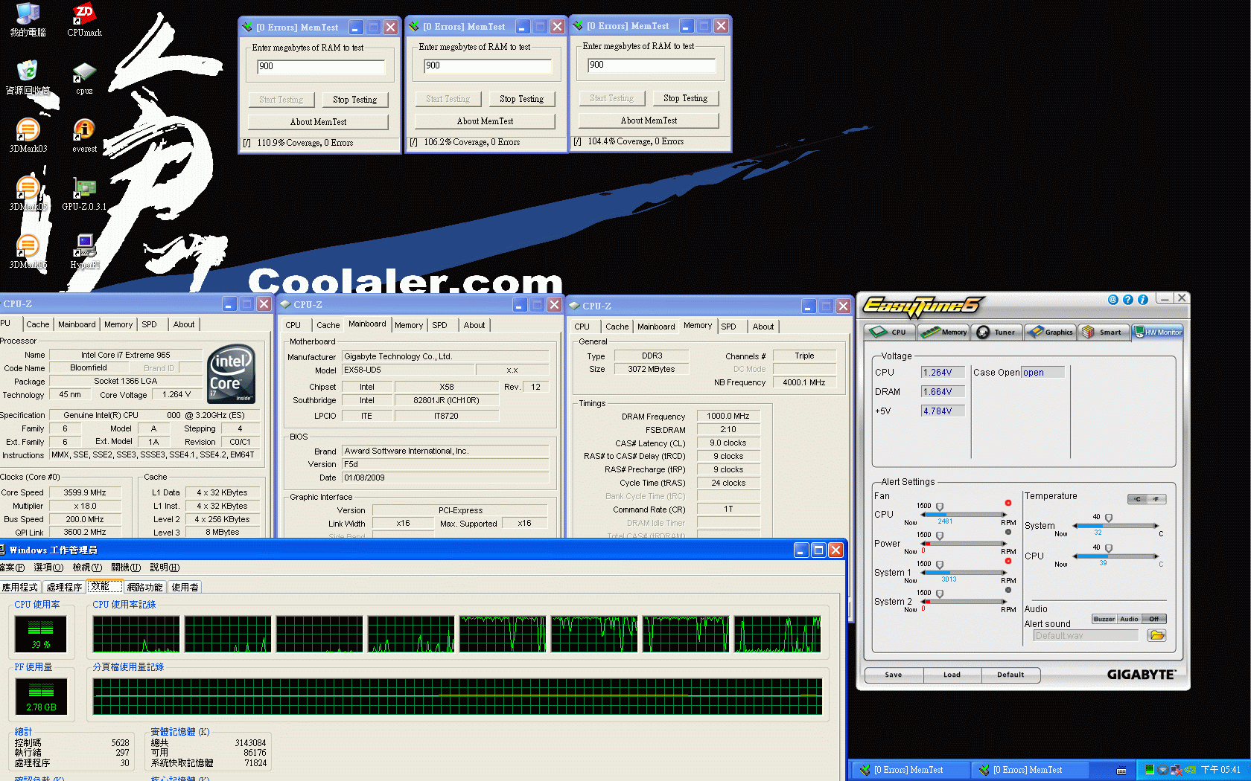Click the Save button in EasyTune6
The height and width of the screenshot is (781, 1251).
(x=894, y=675)
